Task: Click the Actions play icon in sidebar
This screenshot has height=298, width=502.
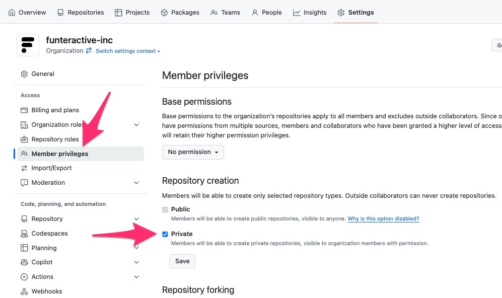Action: 24,277
